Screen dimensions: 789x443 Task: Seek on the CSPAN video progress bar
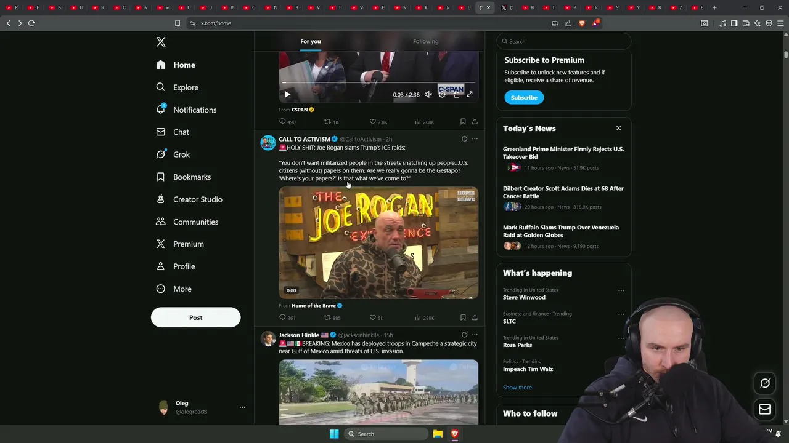click(x=378, y=82)
